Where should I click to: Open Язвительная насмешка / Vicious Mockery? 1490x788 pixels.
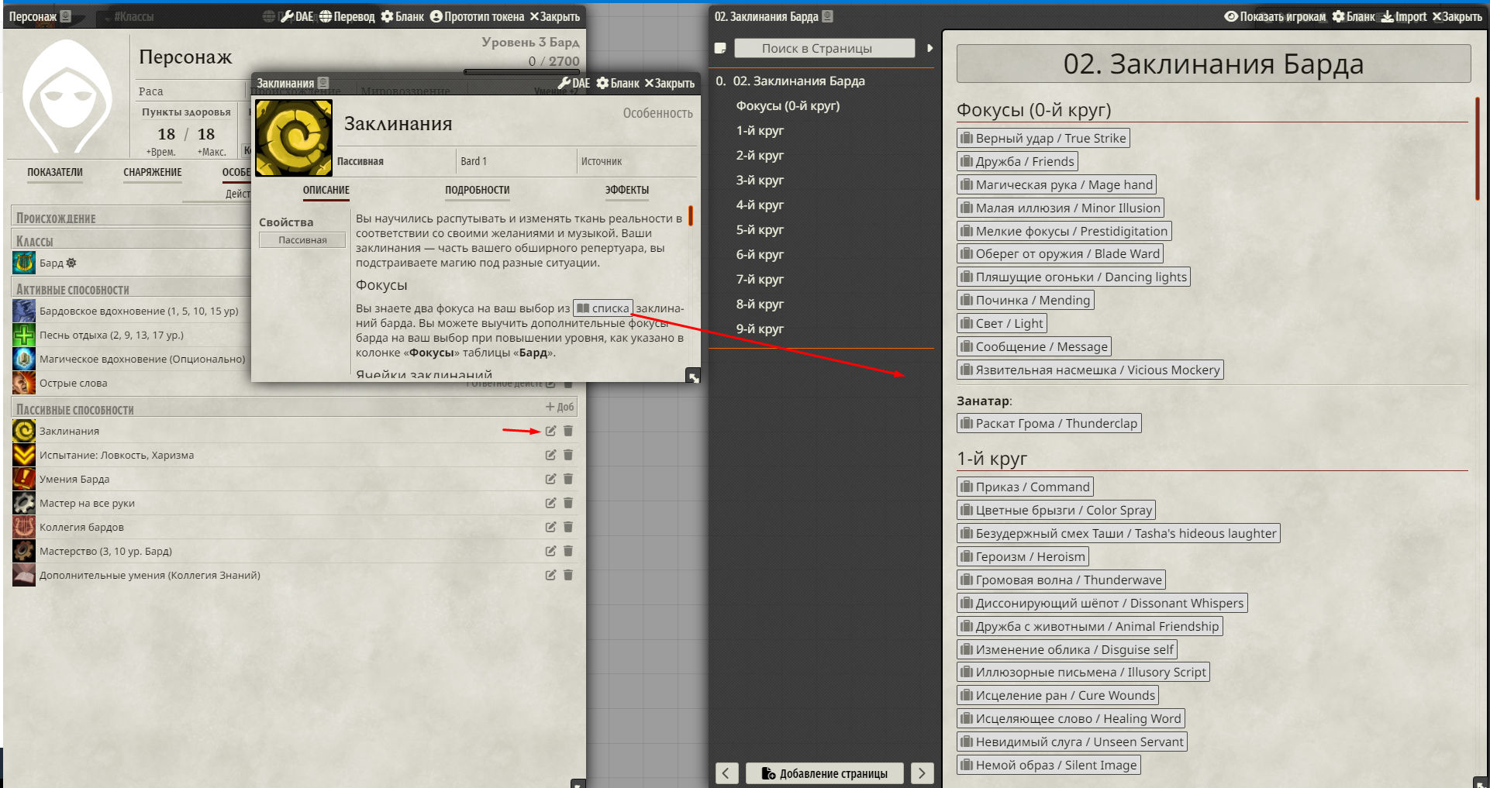tap(1090, 370)
